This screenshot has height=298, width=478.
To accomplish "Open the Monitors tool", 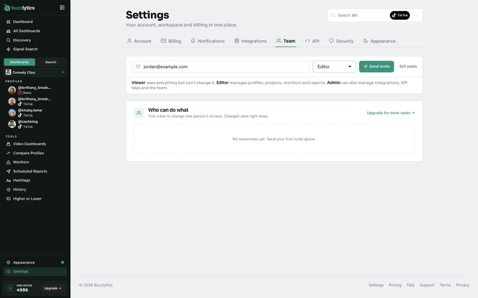I will [x=35, y=162].
